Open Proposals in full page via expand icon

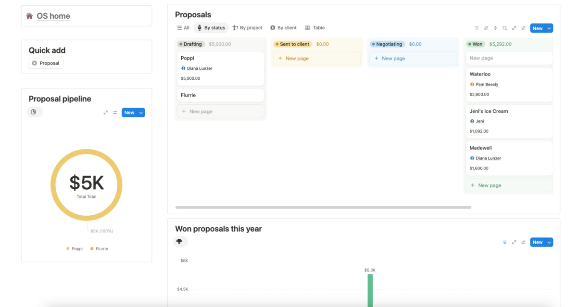point(514,28)
